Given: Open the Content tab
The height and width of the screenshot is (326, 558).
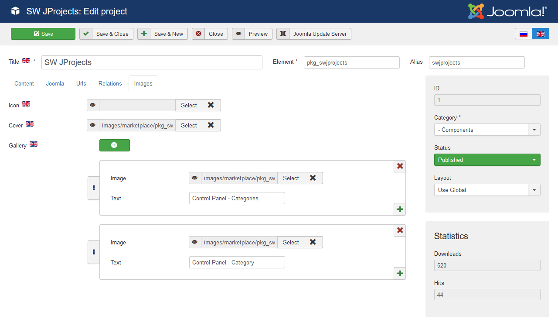Looking at the screenshot, I should (24, 83).
